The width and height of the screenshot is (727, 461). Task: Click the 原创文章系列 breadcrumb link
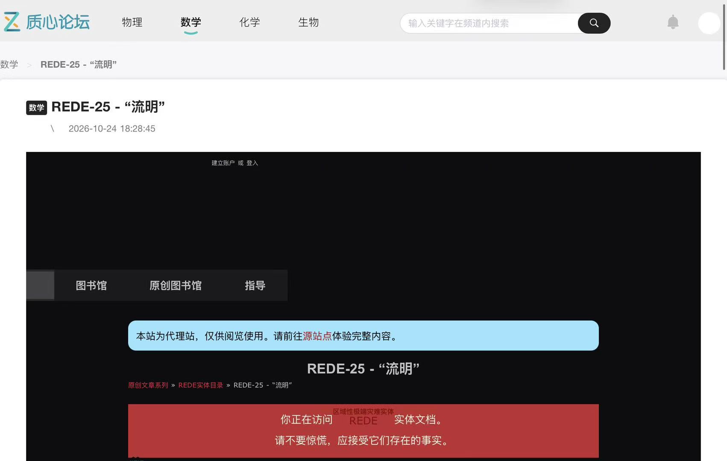coord(148,385)
